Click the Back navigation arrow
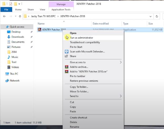 4,16
